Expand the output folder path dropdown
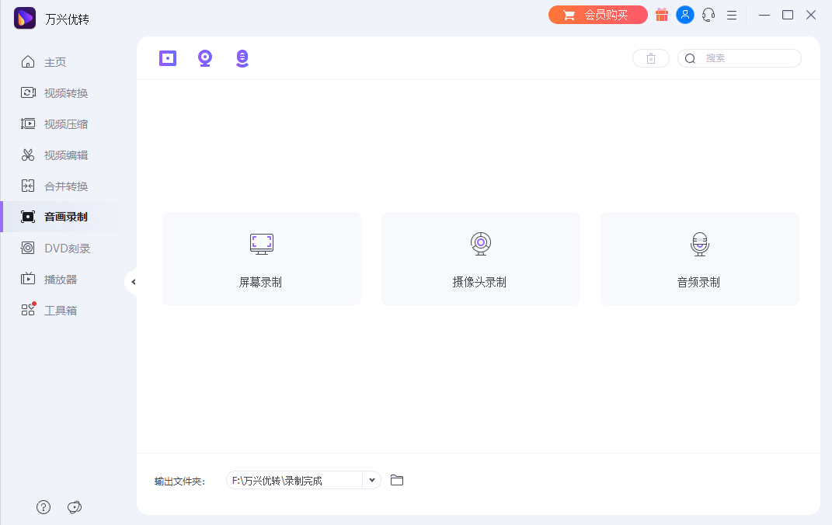The image size is (832, 525). coord(371,480)
